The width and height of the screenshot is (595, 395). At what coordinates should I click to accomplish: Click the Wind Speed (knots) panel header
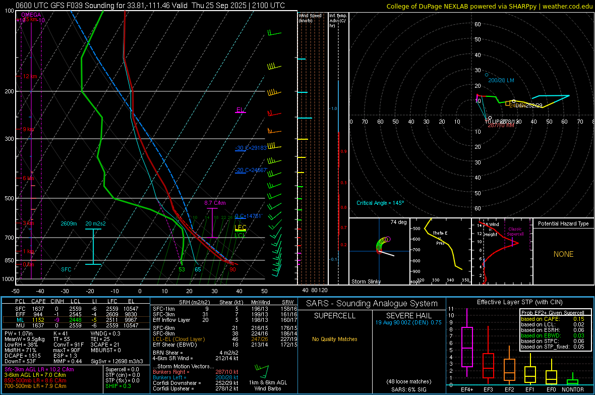pyautogui.click(x=310, y=18)
